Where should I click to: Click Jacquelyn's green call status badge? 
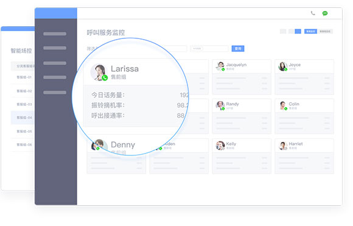(x=223, y=69)
